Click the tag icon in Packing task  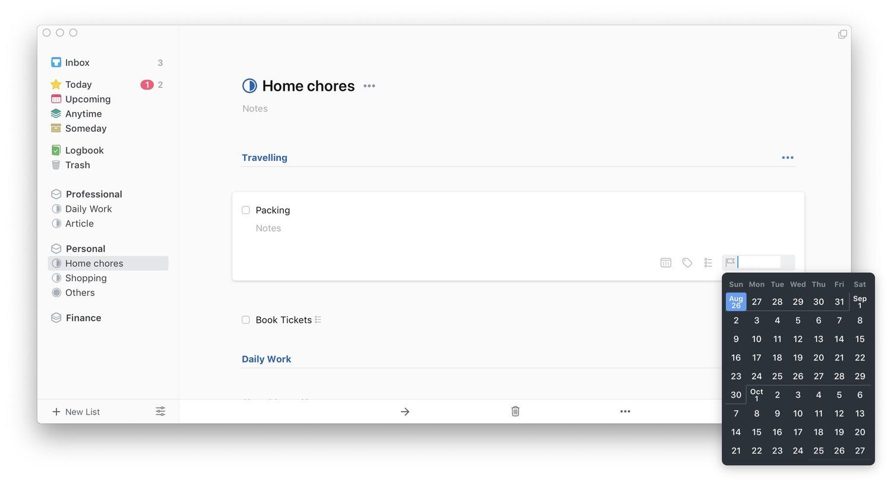[687, 263]
